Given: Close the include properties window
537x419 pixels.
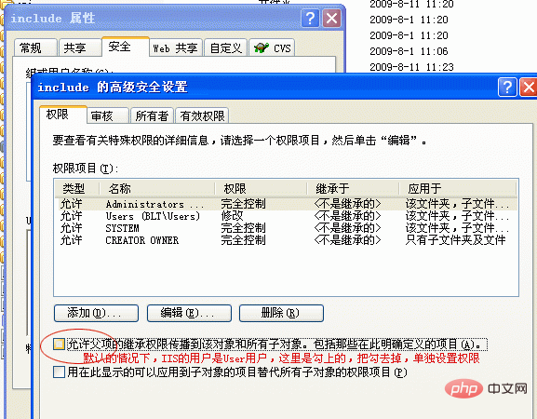Looking at the screenshot, I should [x=331, y=19].
